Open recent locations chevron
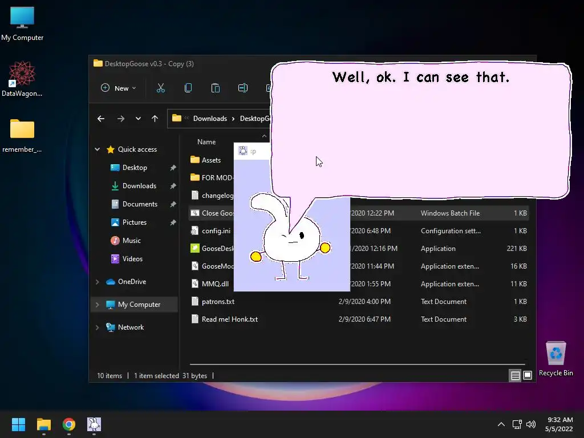 pyautogui.click(x=138, y=119)
